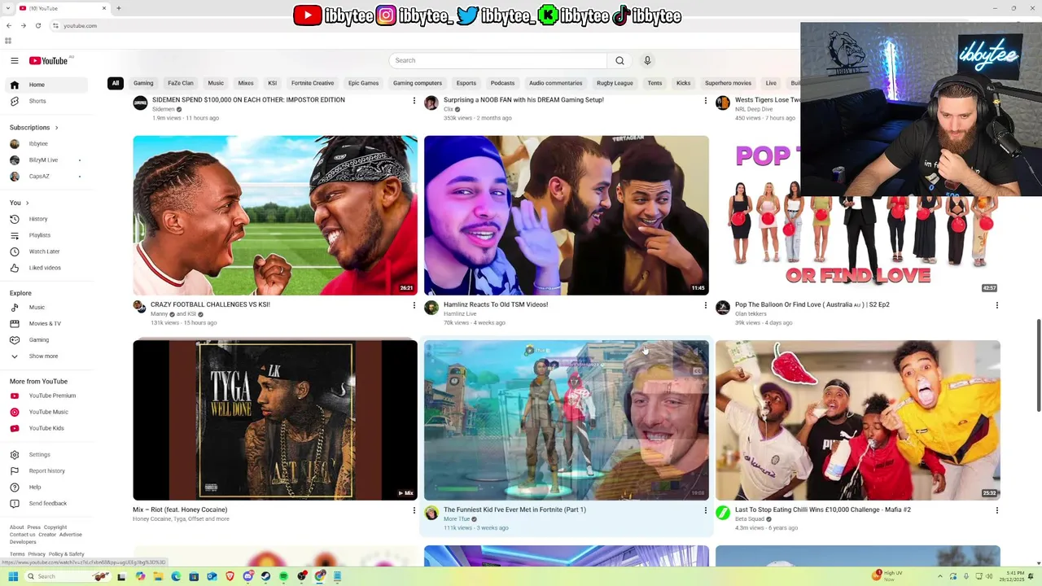Expand Subscriptions section
This screenshot has width=1042, height=586.
pyautogui.click(x=33, y=128)
